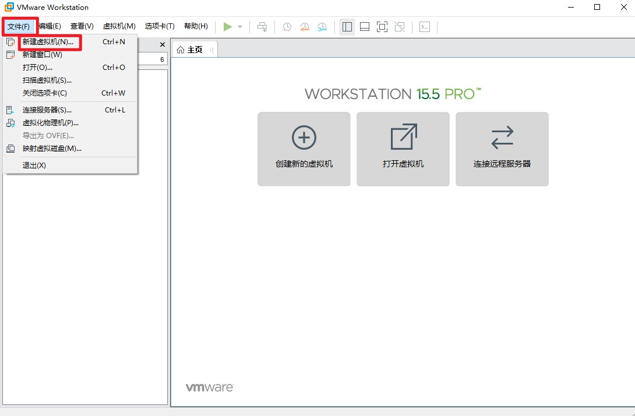635x416 pixels.
Task: Expand the power options dropdown arrow
Action: (240, 27)
